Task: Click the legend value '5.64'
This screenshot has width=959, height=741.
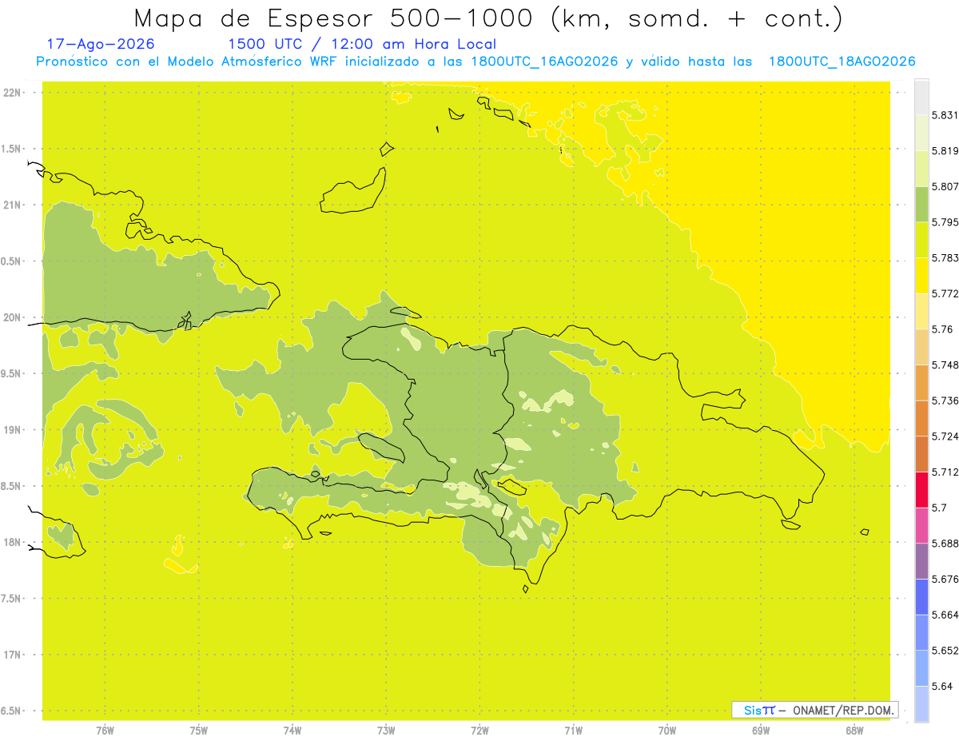Action: [x=942, y=686]
